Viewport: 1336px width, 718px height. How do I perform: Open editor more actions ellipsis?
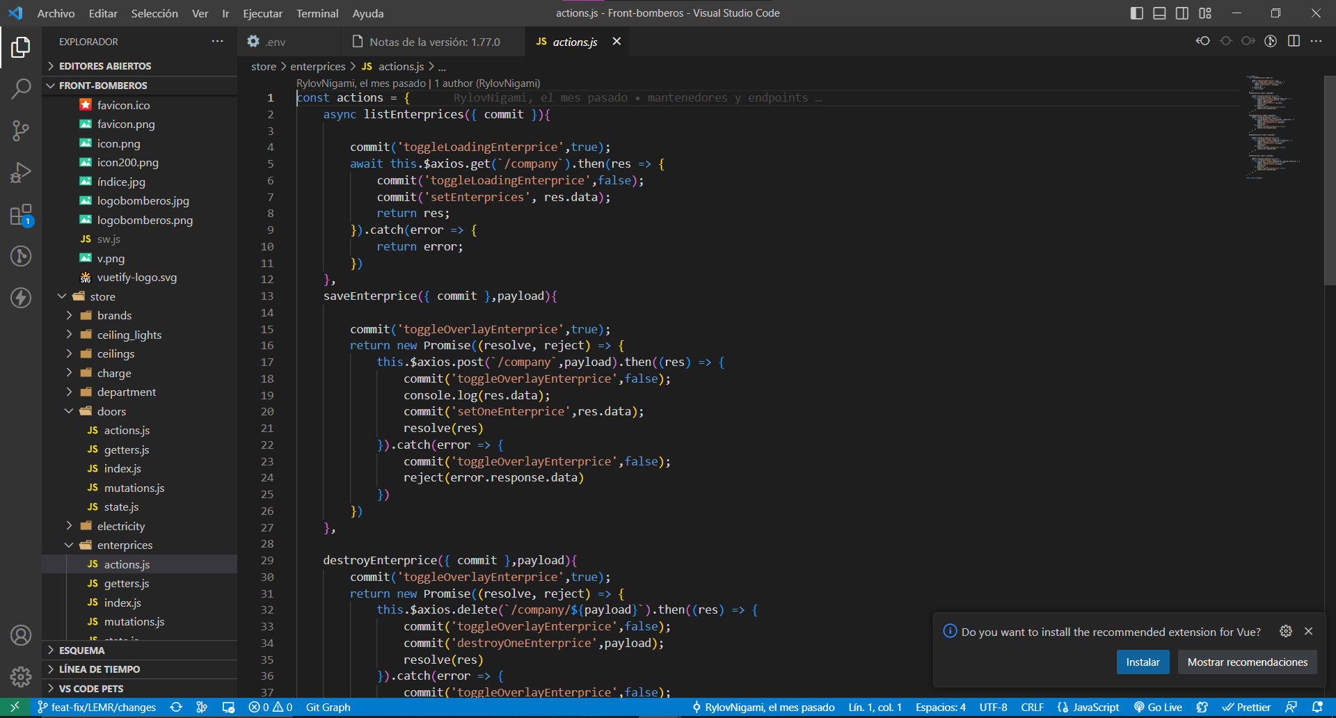pyautogui.click(x=1316, y=41)
